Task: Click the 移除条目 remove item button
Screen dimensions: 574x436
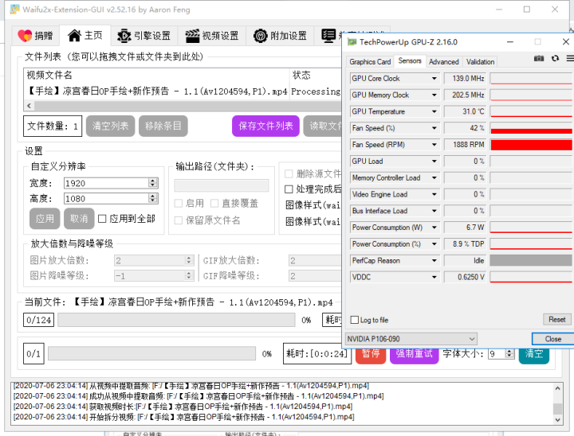Action: coord(163,126)
